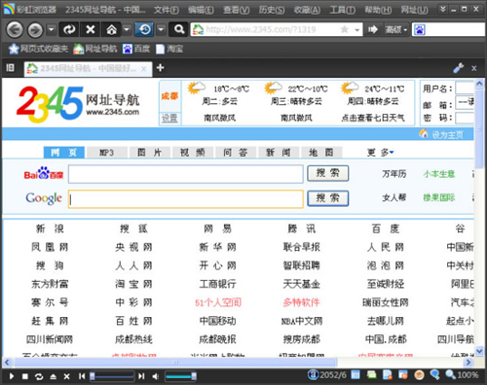Click the stop square in bottom media bar

click(x=25, y=376)
